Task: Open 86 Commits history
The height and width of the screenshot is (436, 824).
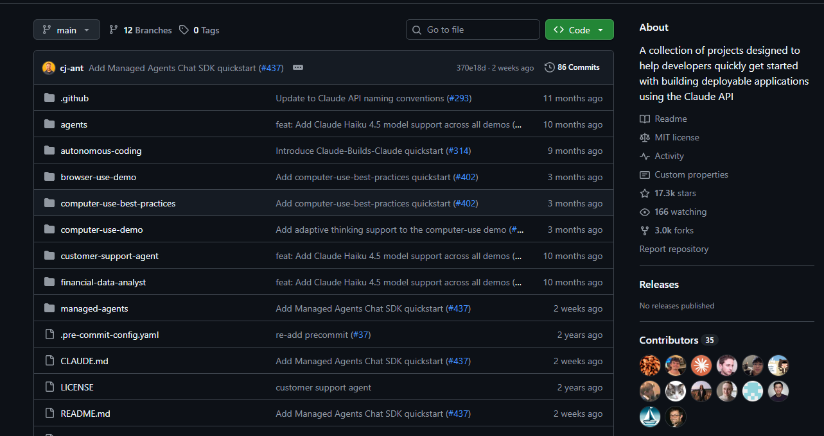Action: [572, 67]
